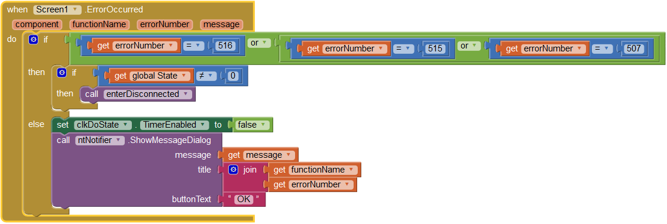Screen dimensions: 667x224
Task: Open the TimerEnabled property dropdown
Action: click(174, 125)
